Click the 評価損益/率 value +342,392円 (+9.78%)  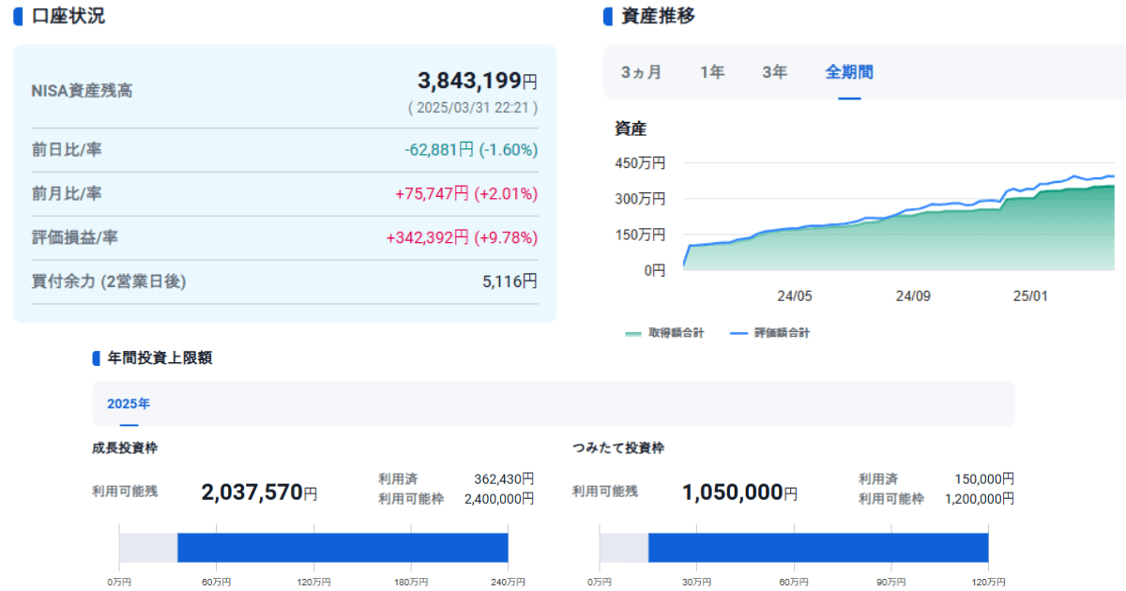coord(462,238)
